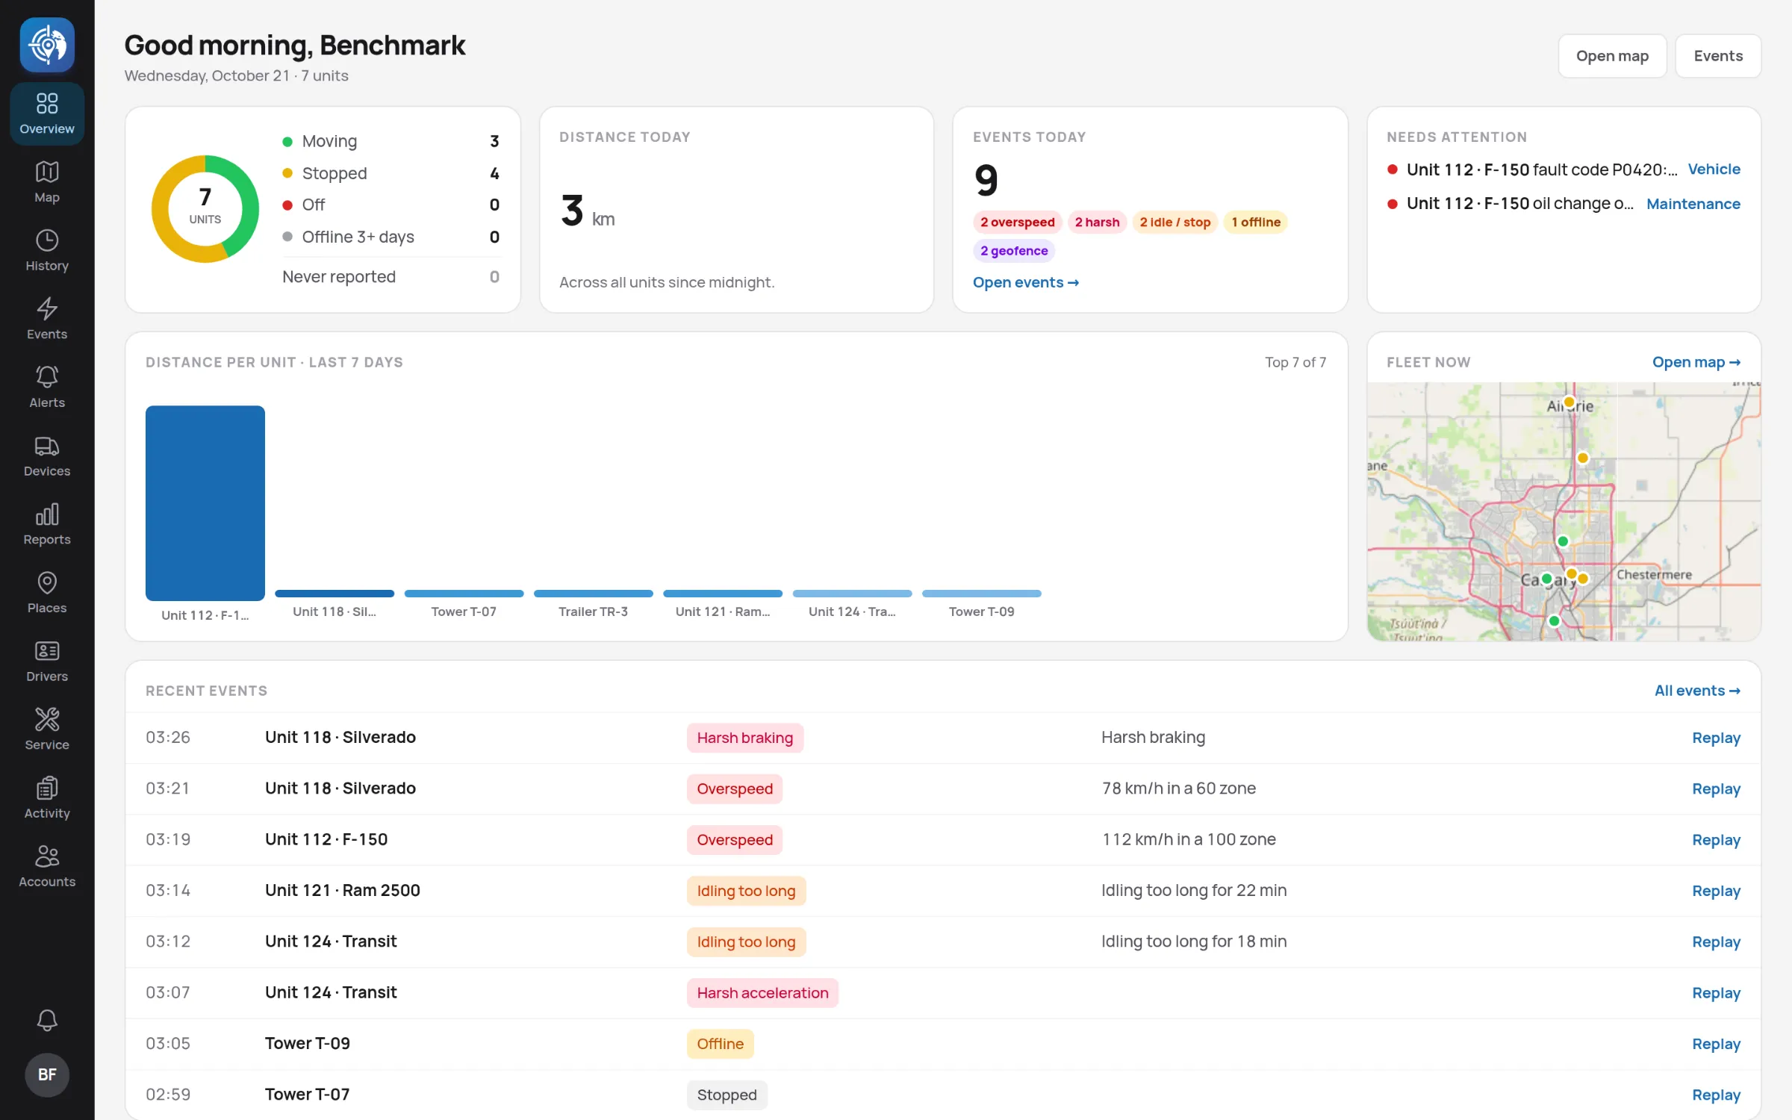Replay the Tower T-07 Stopped event
This screenshot has width=1792, height=1120.
pos(1716,1095)
